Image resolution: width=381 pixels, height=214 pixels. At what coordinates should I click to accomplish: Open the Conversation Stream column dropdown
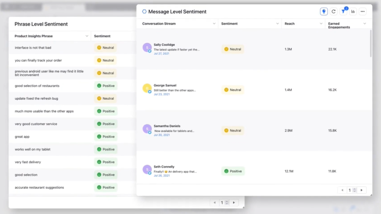click(214, 23)
